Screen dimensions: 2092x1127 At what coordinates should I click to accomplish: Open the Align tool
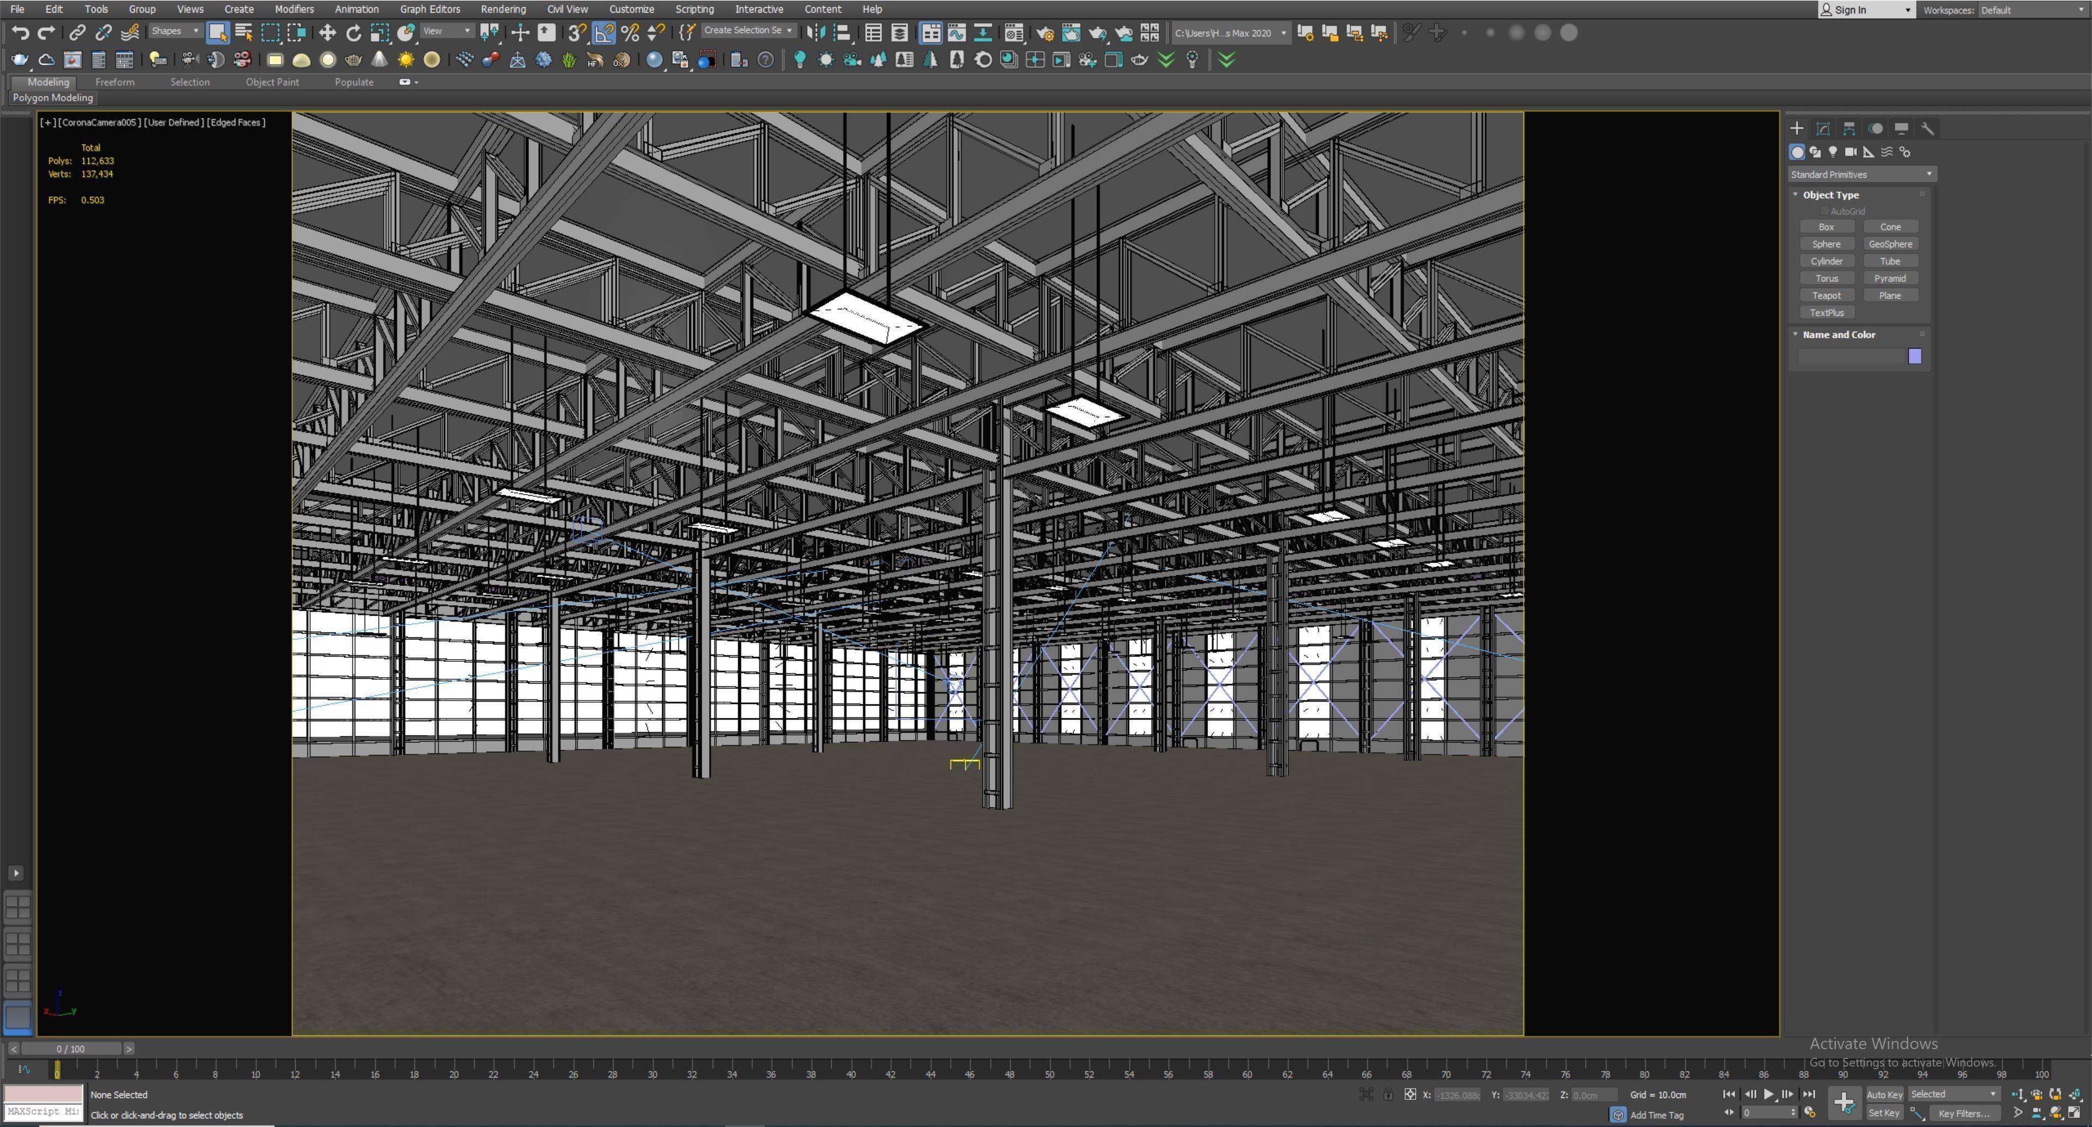[x=842, y=33]
